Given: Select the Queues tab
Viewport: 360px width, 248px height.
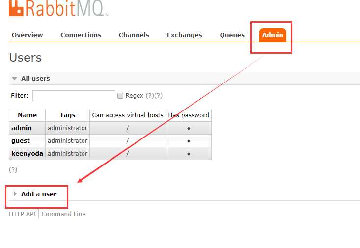Looking at the screenshot, I should pyautogui.click(x=232, y=35).
